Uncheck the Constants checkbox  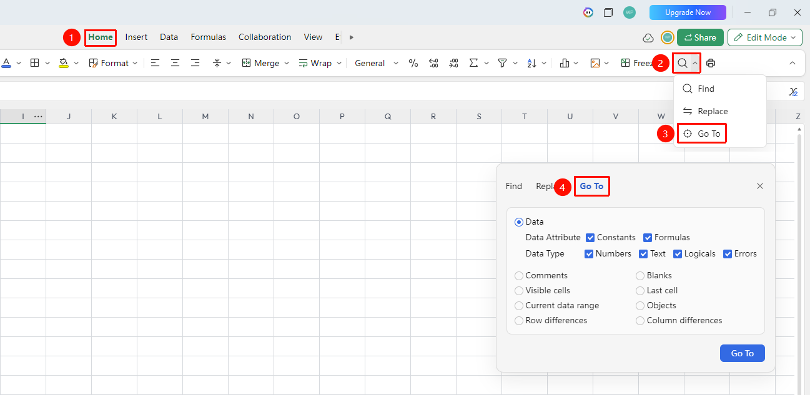(590, 238)
